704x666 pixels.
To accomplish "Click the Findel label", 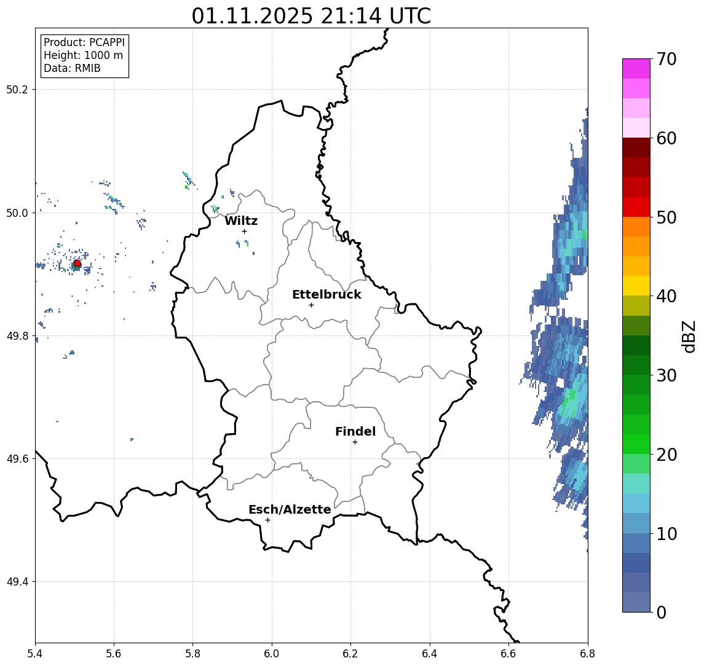I will click(355, 431).
